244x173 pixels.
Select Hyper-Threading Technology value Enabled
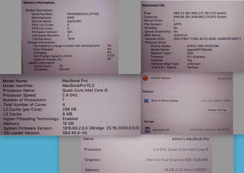(x=70, y=119)
